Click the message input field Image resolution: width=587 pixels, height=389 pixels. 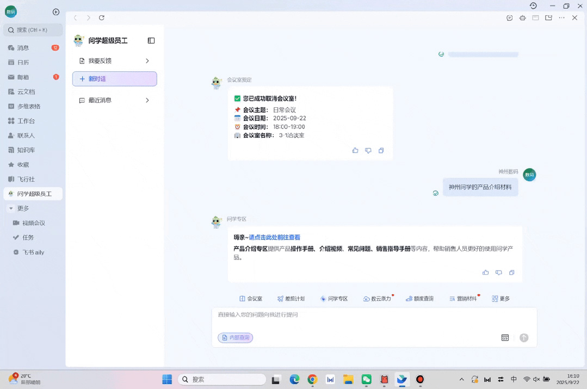click(x=359, y=316)
